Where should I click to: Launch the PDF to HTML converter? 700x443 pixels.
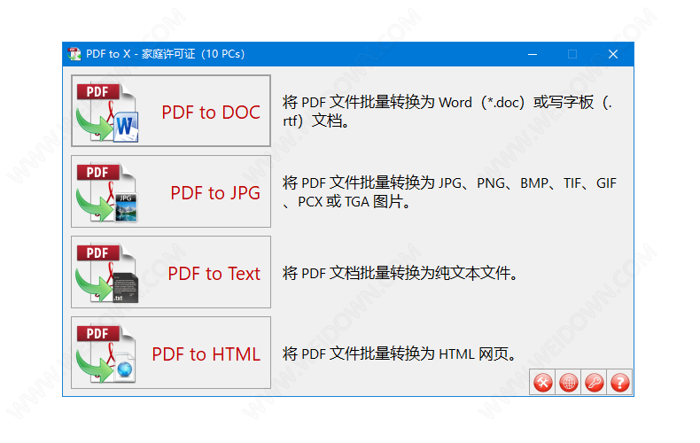pos(171,353)
